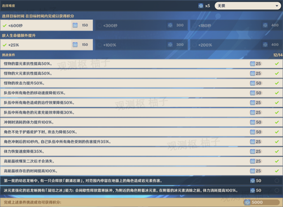This screenshot has height=207, width=283.
Task: Uncheck 怪物的雷元素抗性提高50% condition
Action: [x=277, y=64]
